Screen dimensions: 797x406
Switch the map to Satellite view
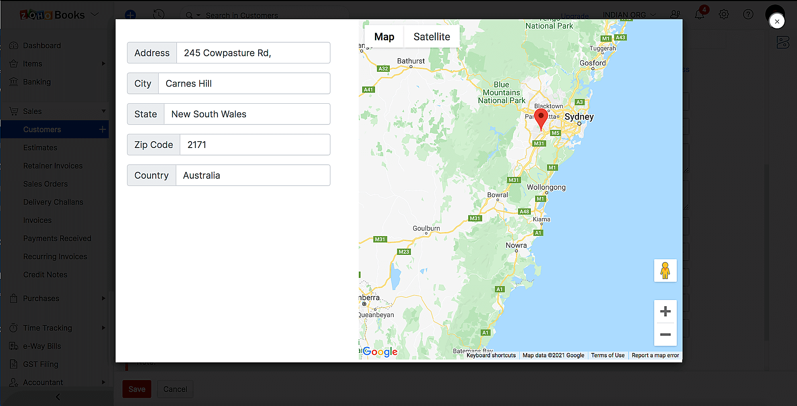[432, 36]
